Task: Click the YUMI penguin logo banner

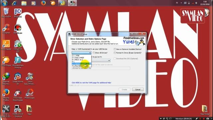Action: pos(134,41)
